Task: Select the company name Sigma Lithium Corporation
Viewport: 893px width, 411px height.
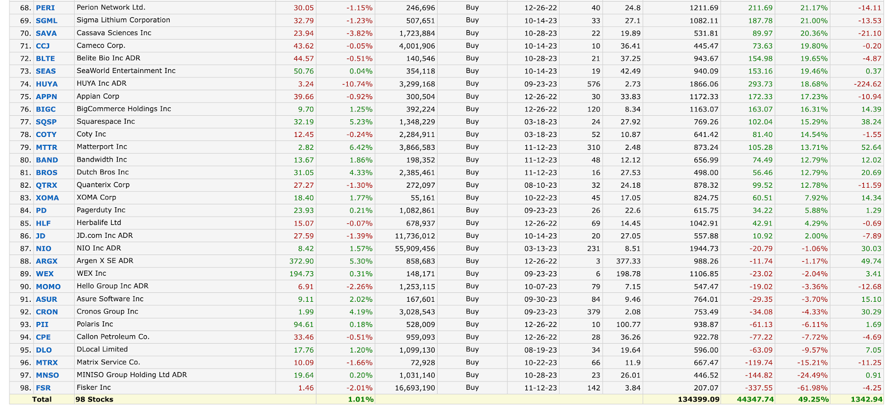Action: pos(123,20)
